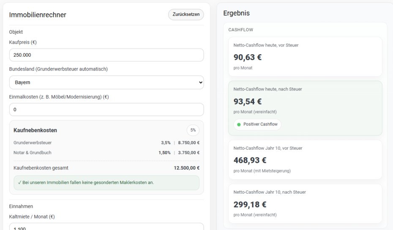Click the Zurücksetzen reset button
Screen dimensions: 393x230
click(x=186, y=14)
